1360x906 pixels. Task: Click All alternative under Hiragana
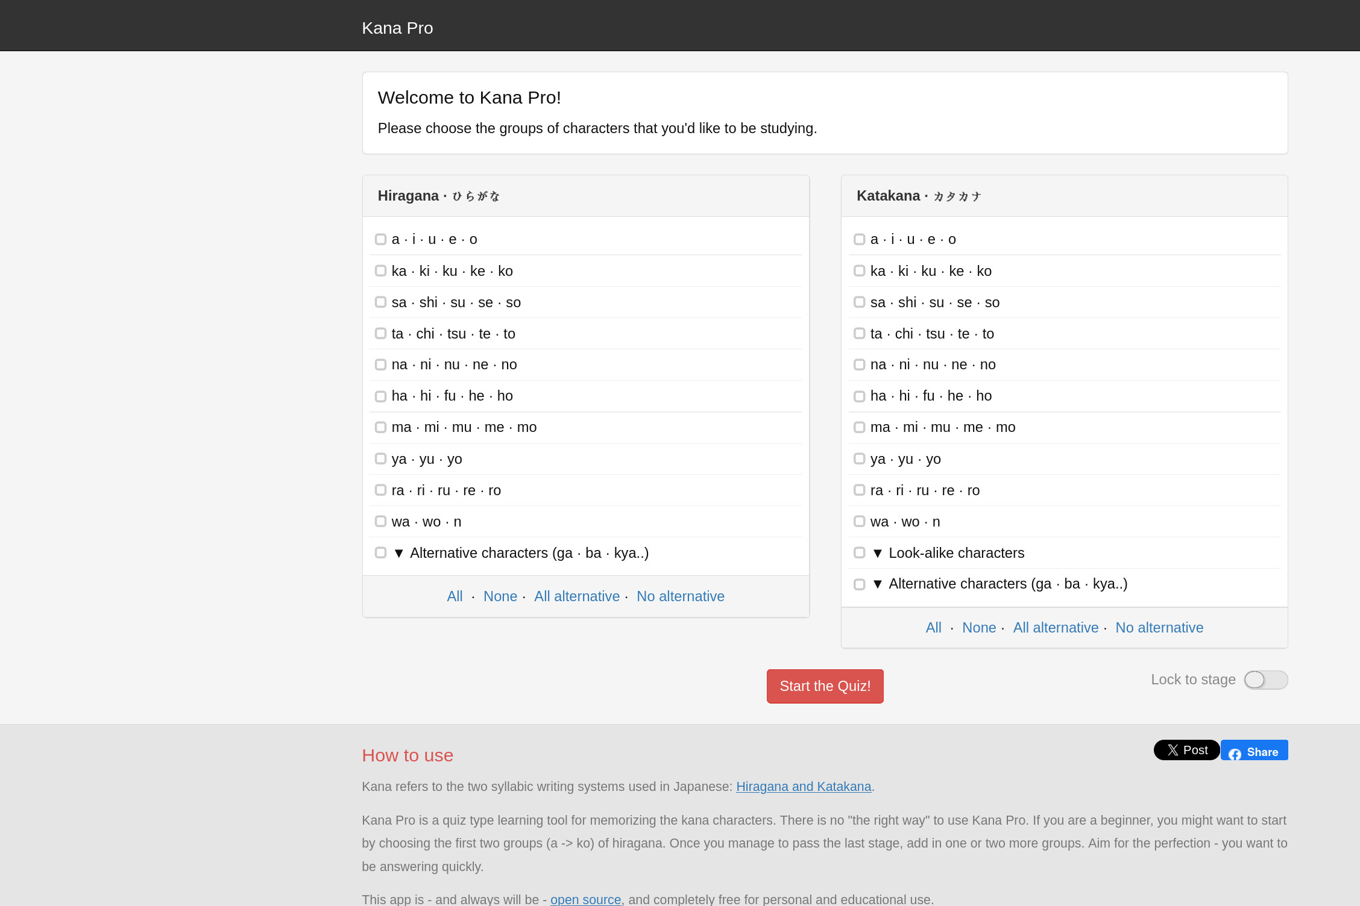[x=576, y=596]
